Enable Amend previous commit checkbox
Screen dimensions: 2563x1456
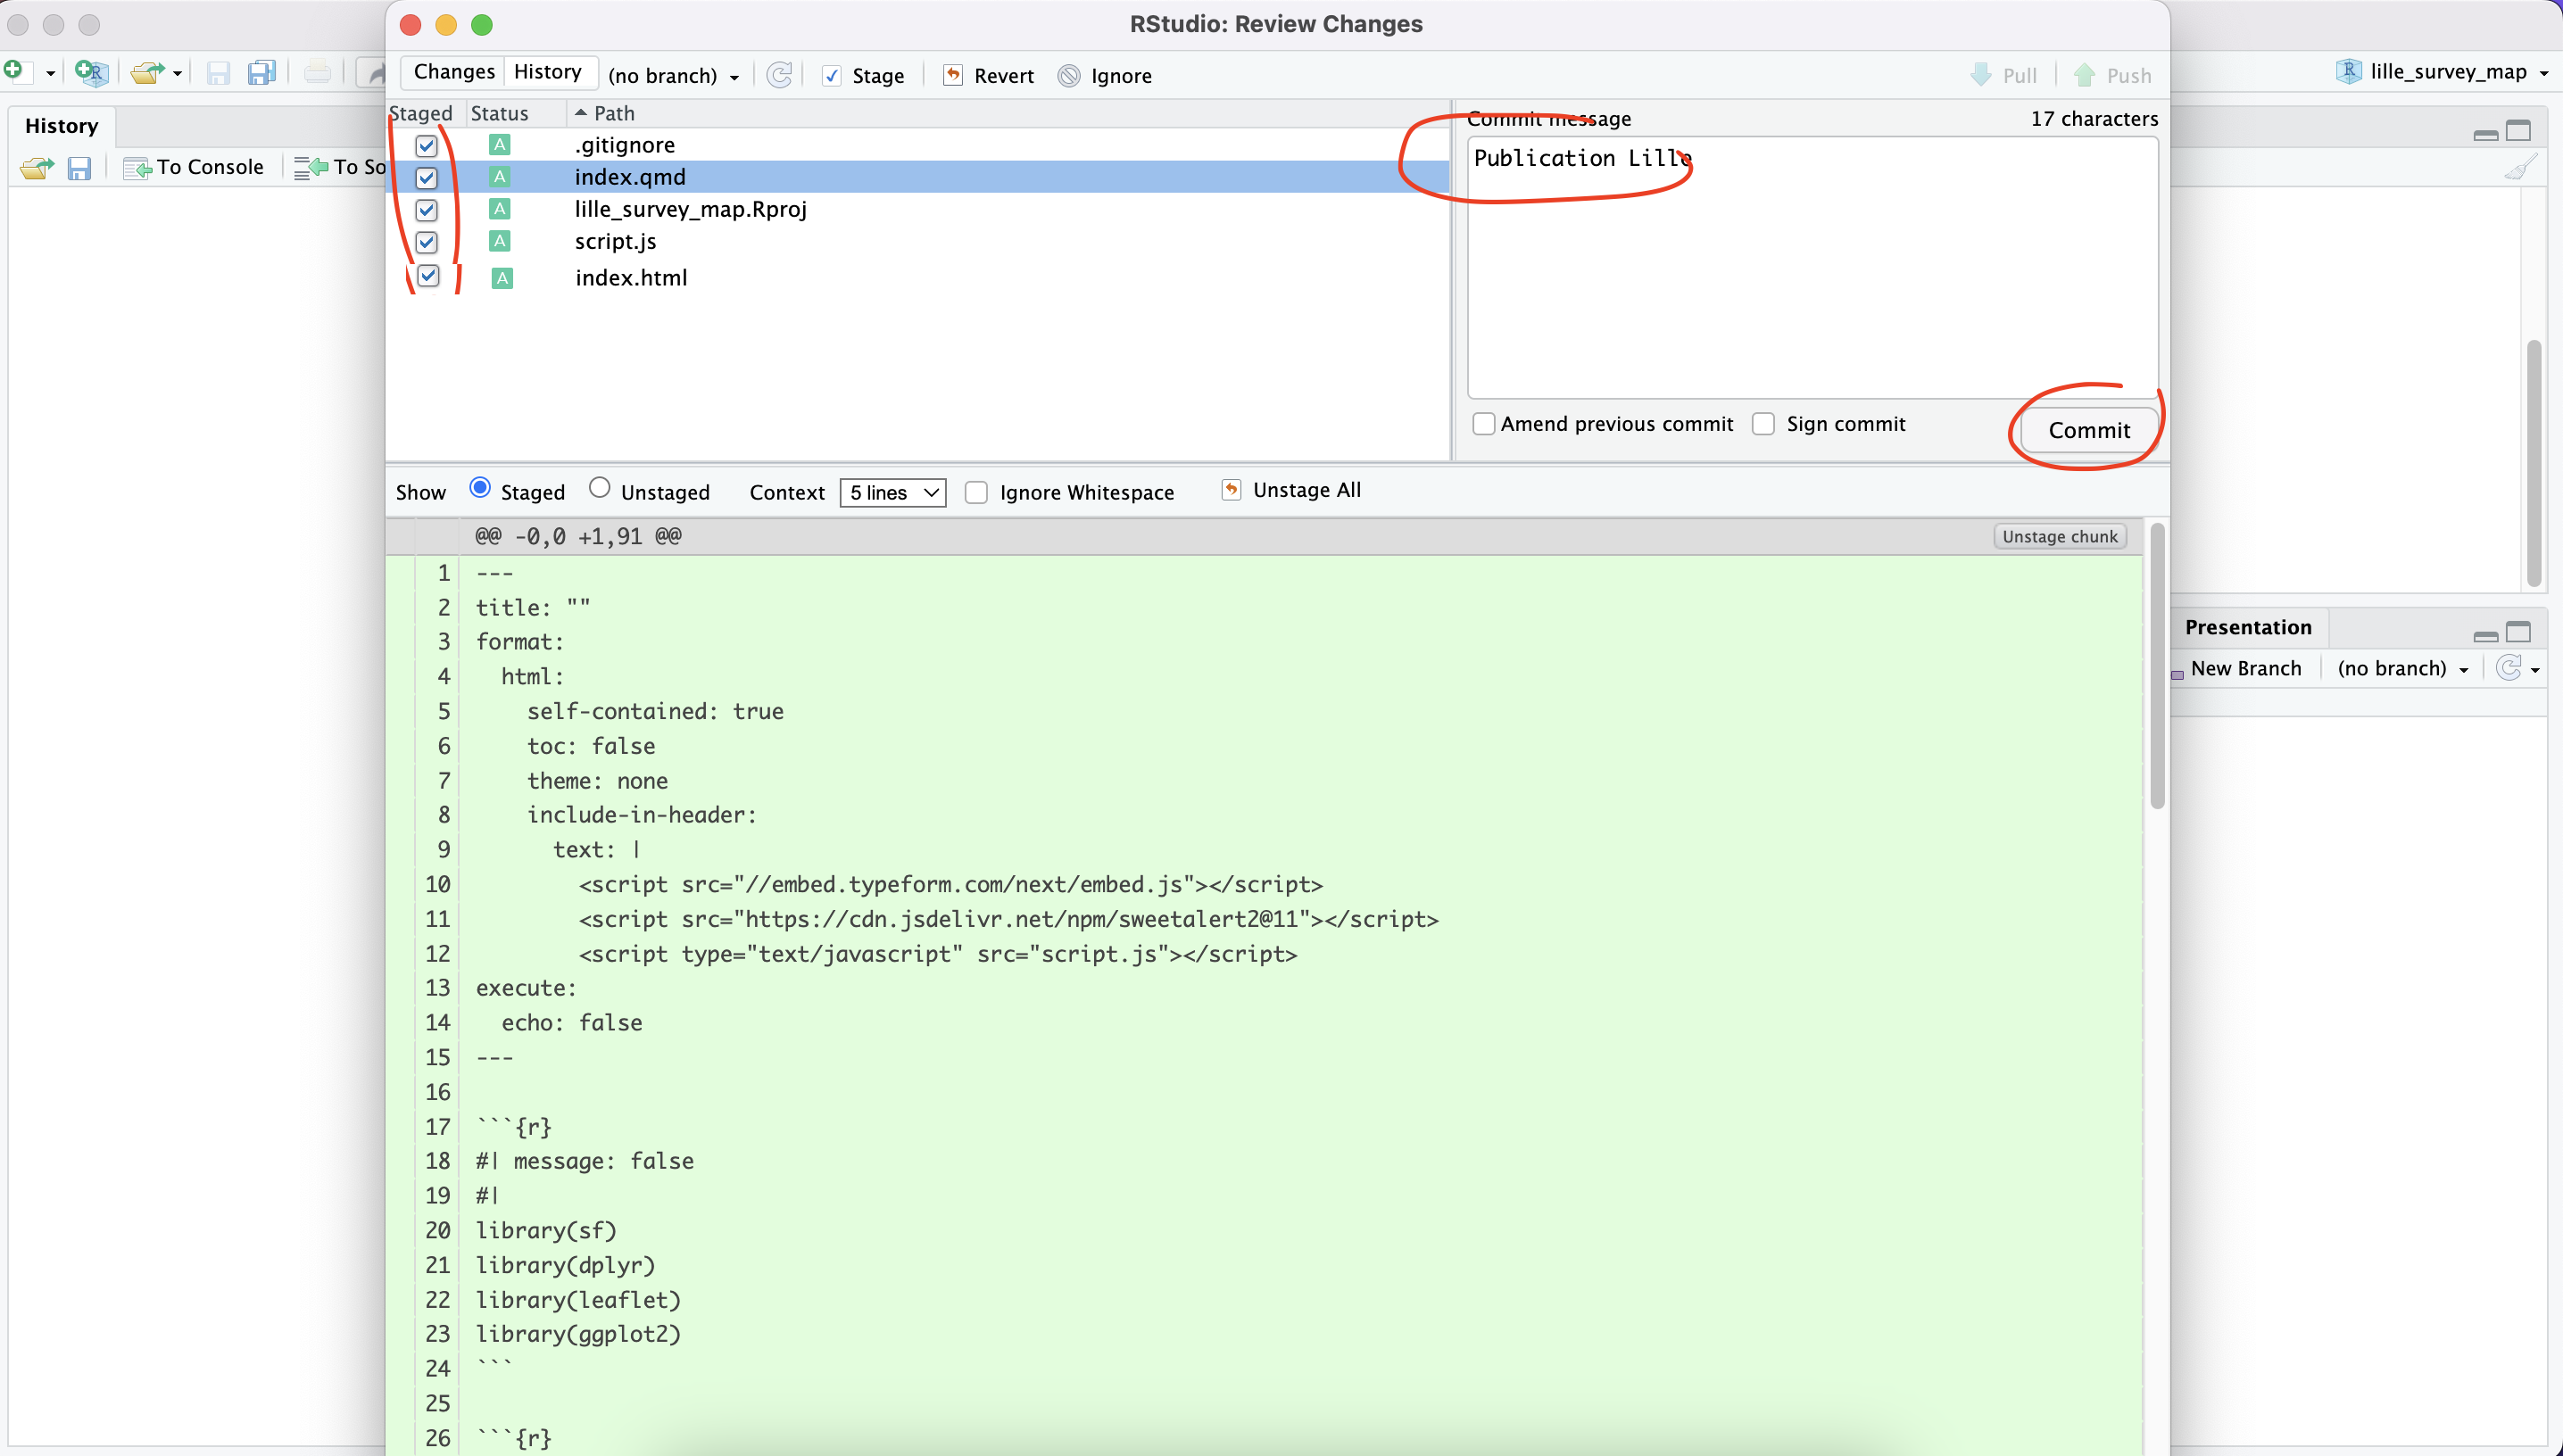coord(1484,424)
